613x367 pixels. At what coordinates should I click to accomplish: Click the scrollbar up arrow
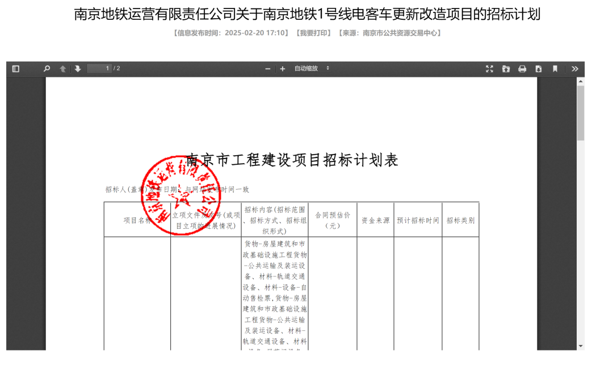pos(581,81)
